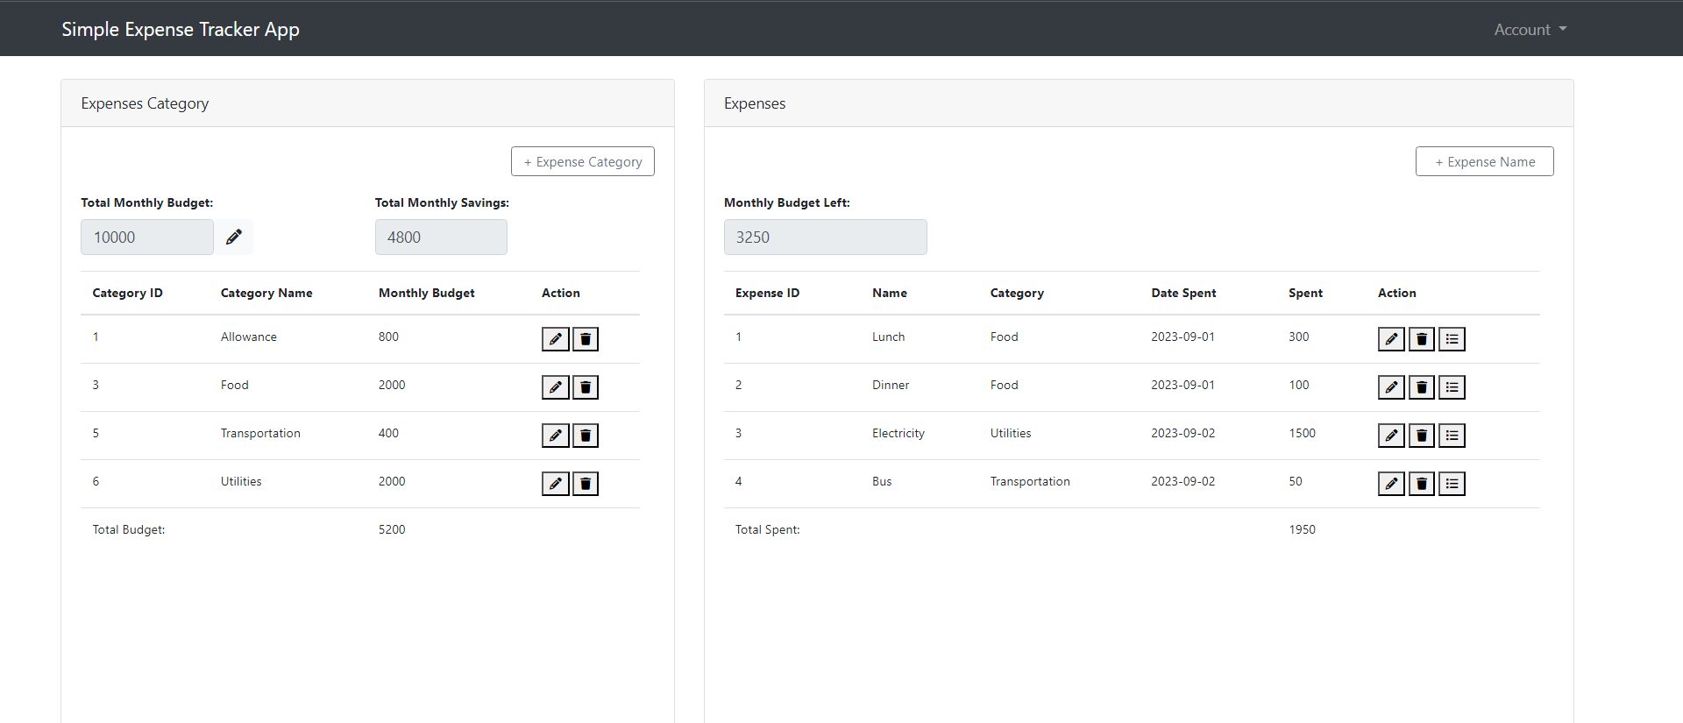Screen dimensions: 1683x723
Task: Click the Allowance budget value 800
Action: [388, 337]
